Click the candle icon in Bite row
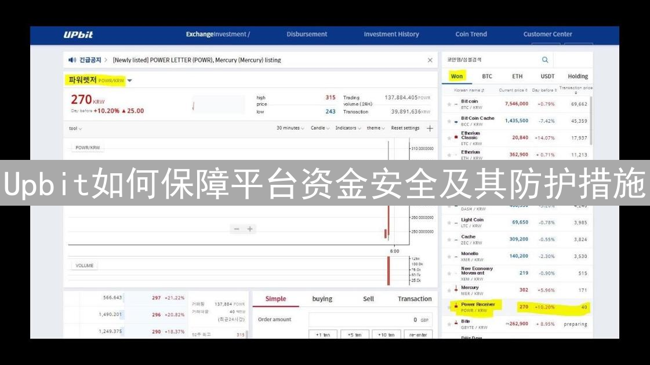The width and height of the screenshot is (650, 365). 456,323
